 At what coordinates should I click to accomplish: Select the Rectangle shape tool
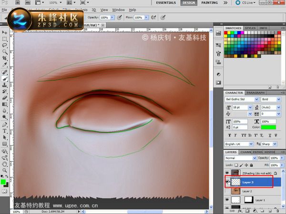point(4,144)
